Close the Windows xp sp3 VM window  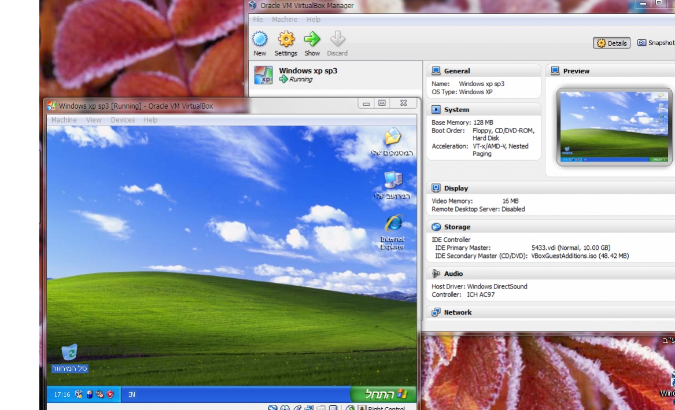point(403,104)
